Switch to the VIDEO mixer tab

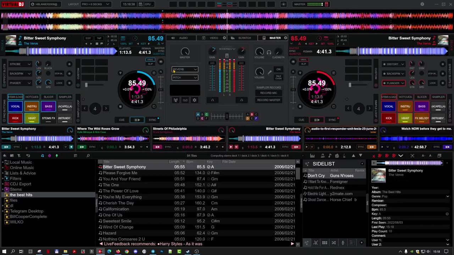211,38
